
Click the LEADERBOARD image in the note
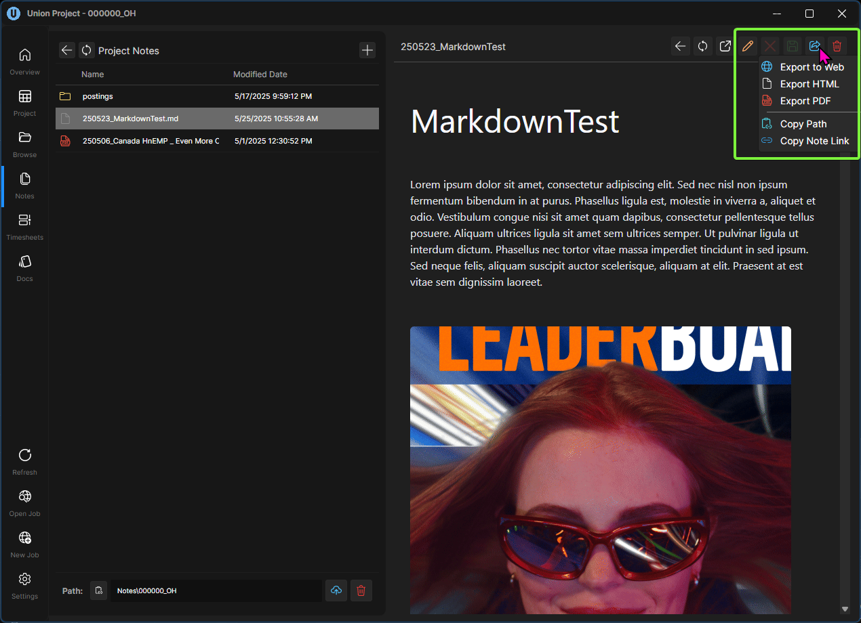(x=601, y=470)
